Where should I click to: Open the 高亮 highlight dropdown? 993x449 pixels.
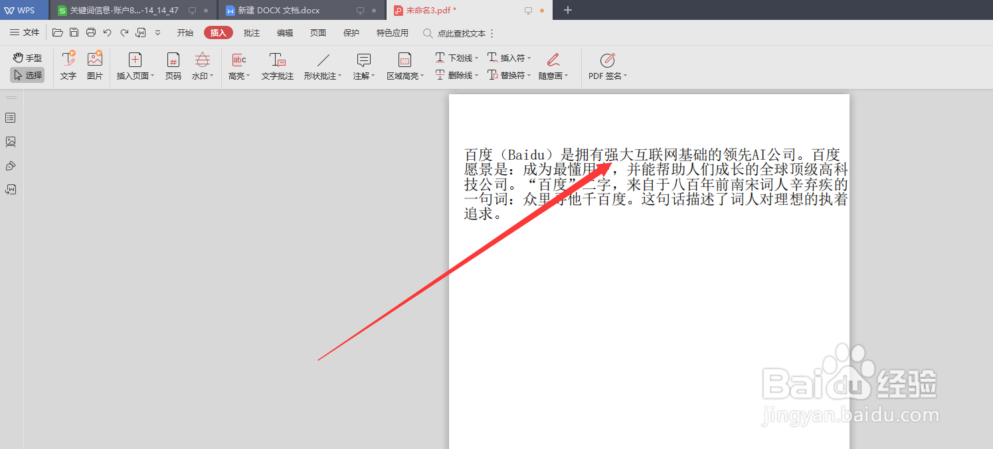coord(239,66)
